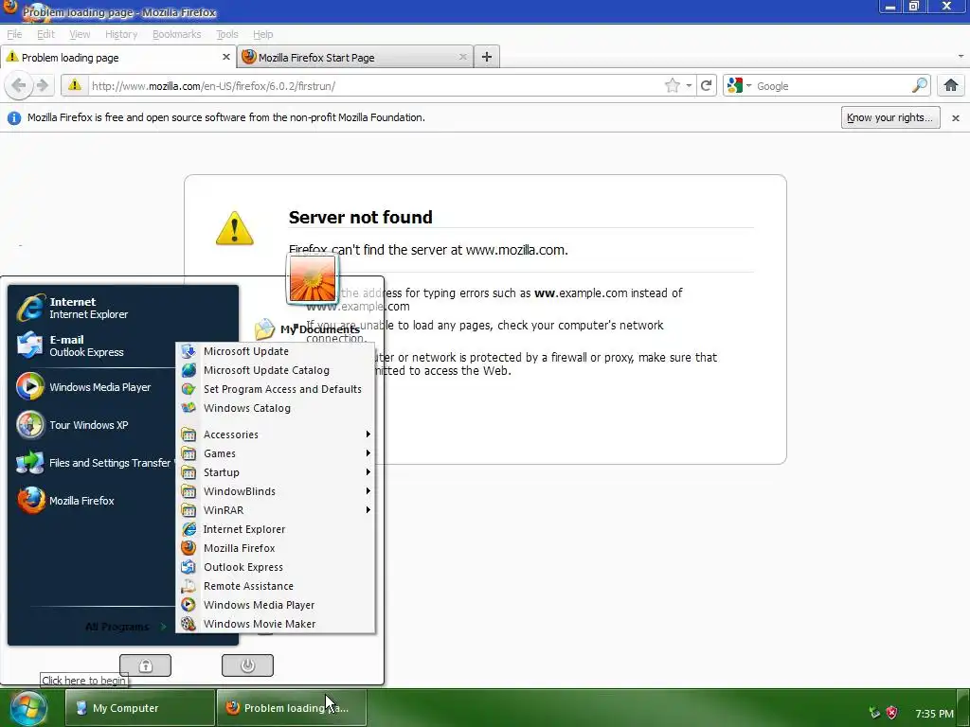This screenshot has height=727, width=970.
Task: Open the home page with the house icon
Action: click(x=951, y=86)
